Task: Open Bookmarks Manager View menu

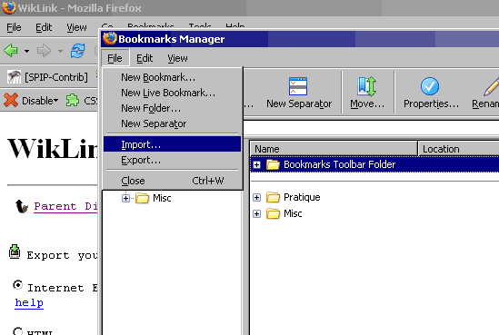Action: [177, 58]
